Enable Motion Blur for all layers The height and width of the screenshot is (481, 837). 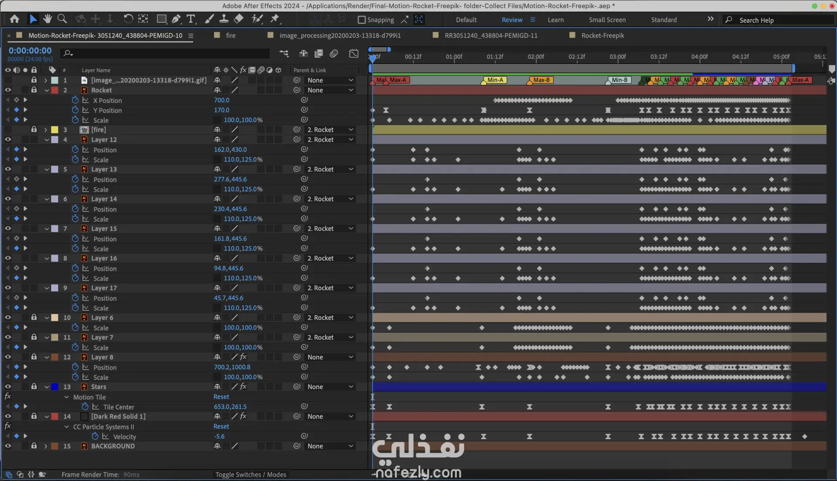(x=334, y=53)
